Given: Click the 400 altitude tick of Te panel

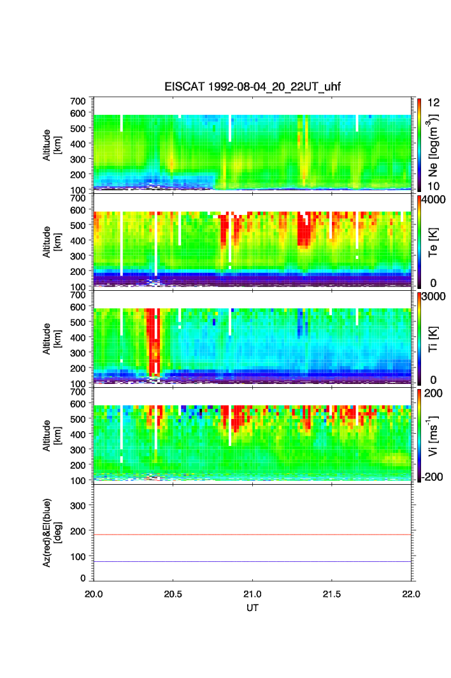Looking at the screenshot, I should click(x=78, y=241).
